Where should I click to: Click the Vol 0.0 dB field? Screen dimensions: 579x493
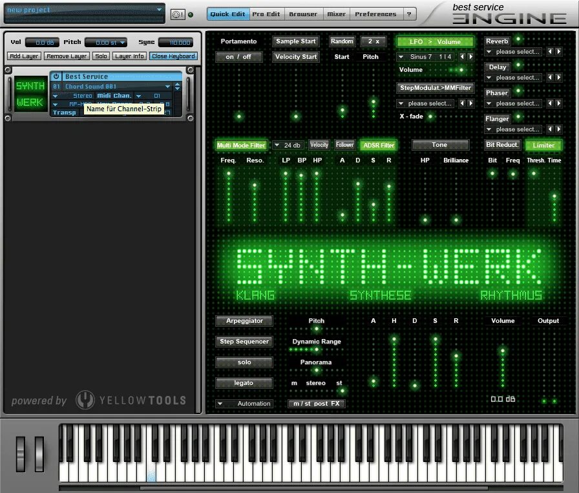[x=42, y=43]
